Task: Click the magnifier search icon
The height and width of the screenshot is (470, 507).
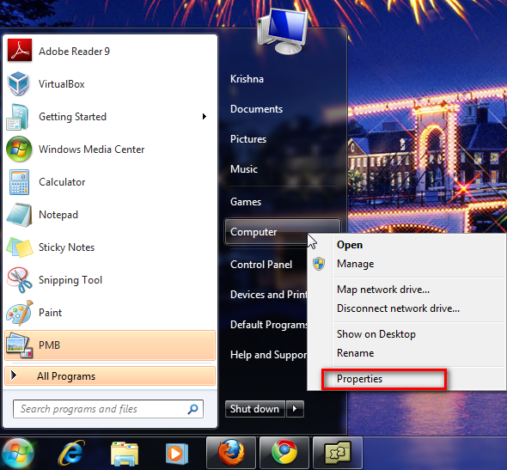Action: coord(192,409)
